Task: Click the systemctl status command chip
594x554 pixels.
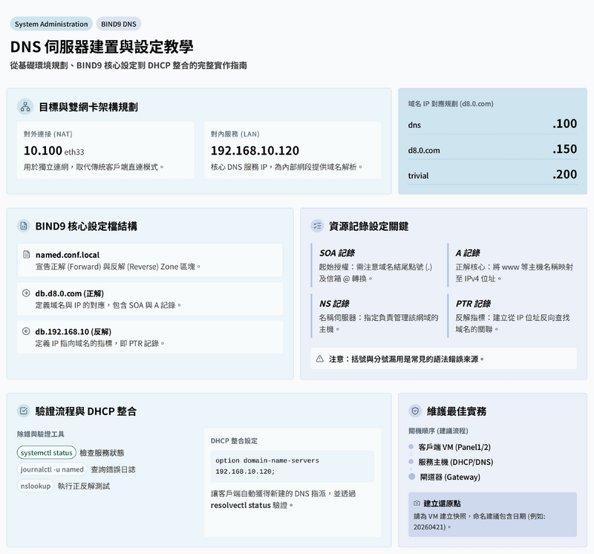Action: 47,452
